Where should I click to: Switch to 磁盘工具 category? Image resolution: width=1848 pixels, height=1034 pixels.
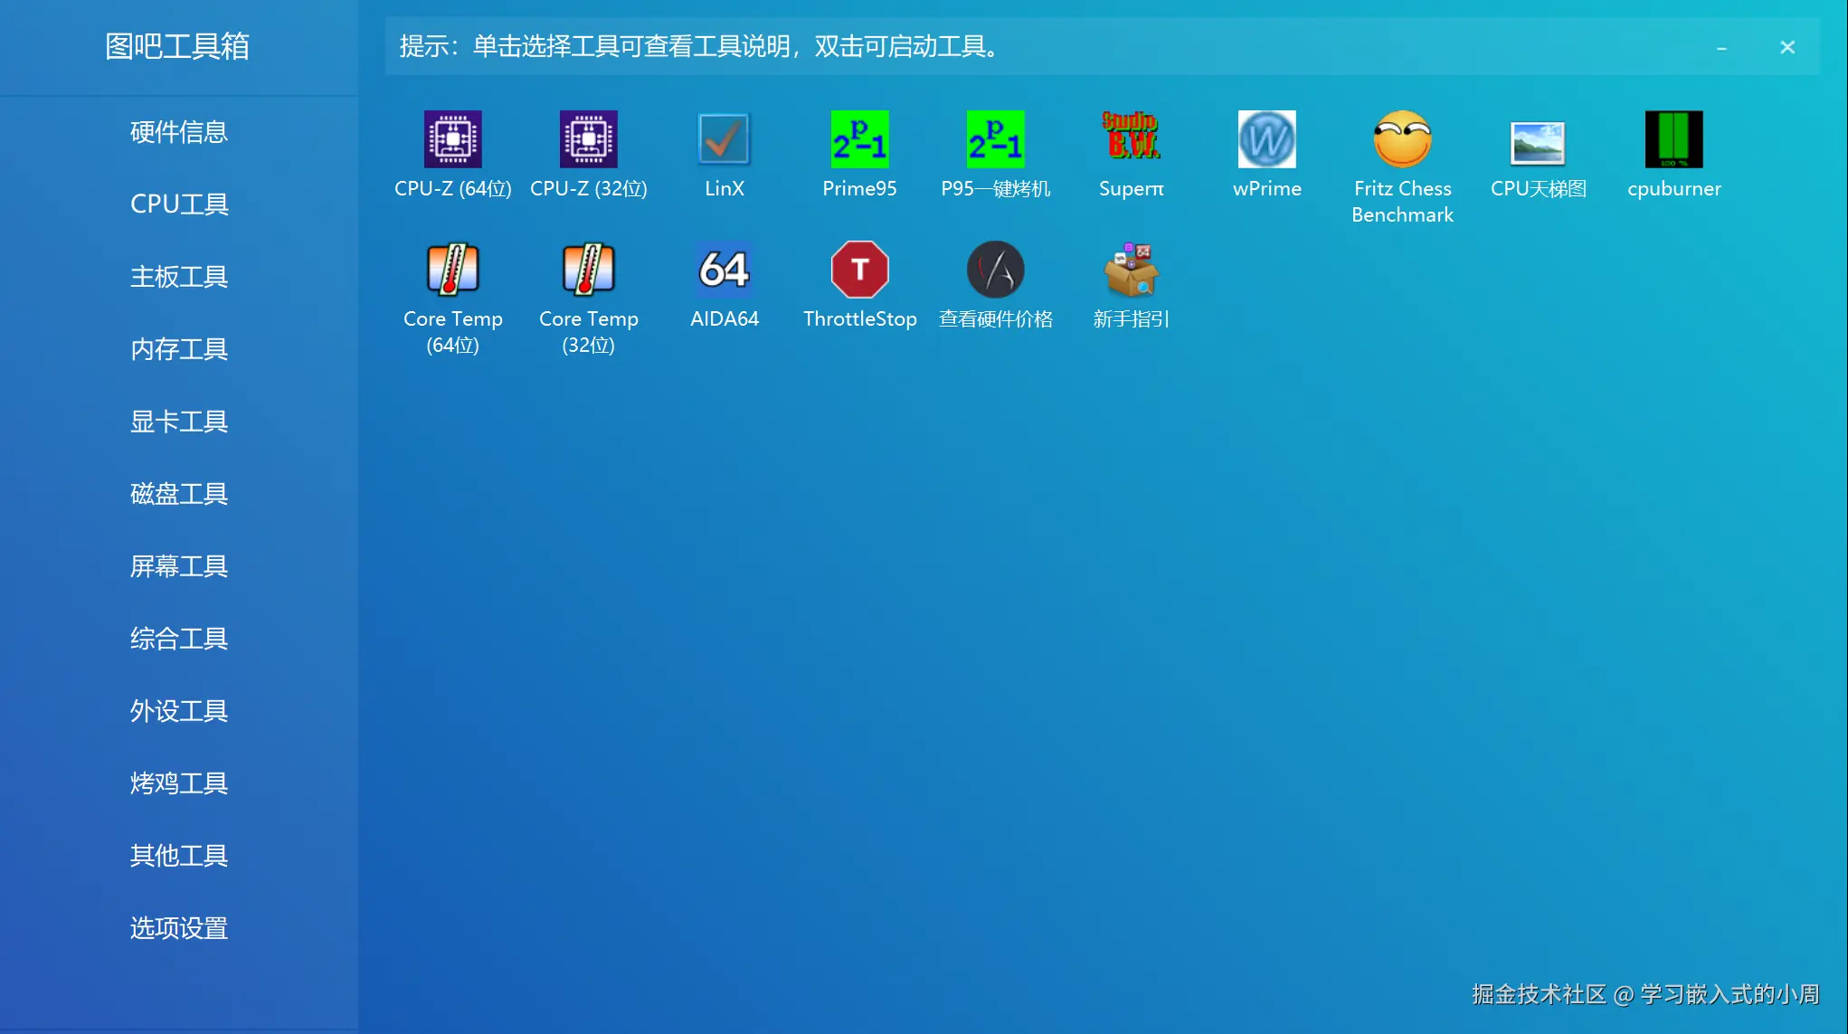pos(179,494)
